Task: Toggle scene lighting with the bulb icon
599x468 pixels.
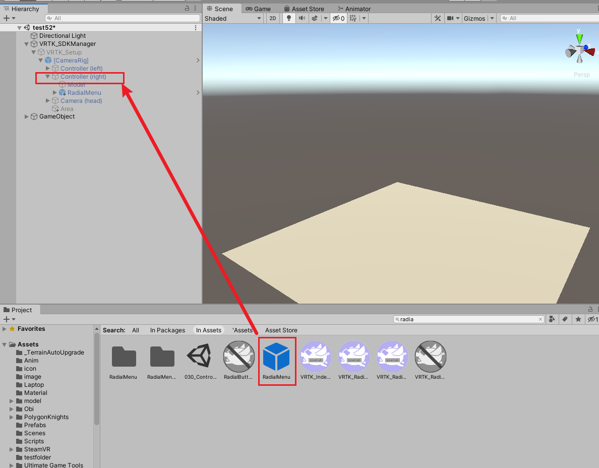Action: [x=288, y=18]
